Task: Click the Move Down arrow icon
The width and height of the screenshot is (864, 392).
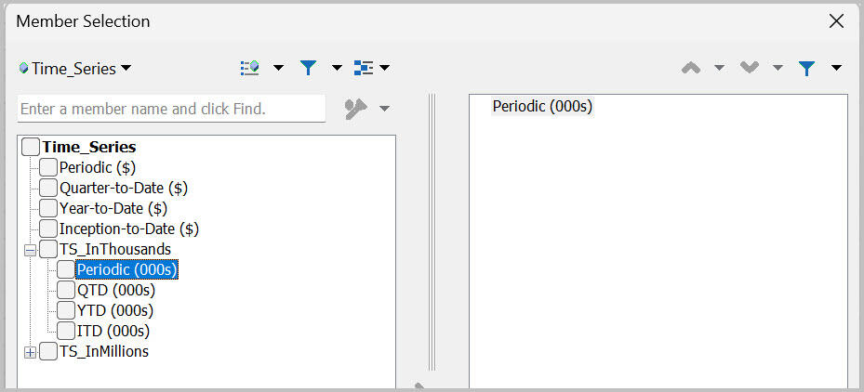Action: (x=750, y=68)
